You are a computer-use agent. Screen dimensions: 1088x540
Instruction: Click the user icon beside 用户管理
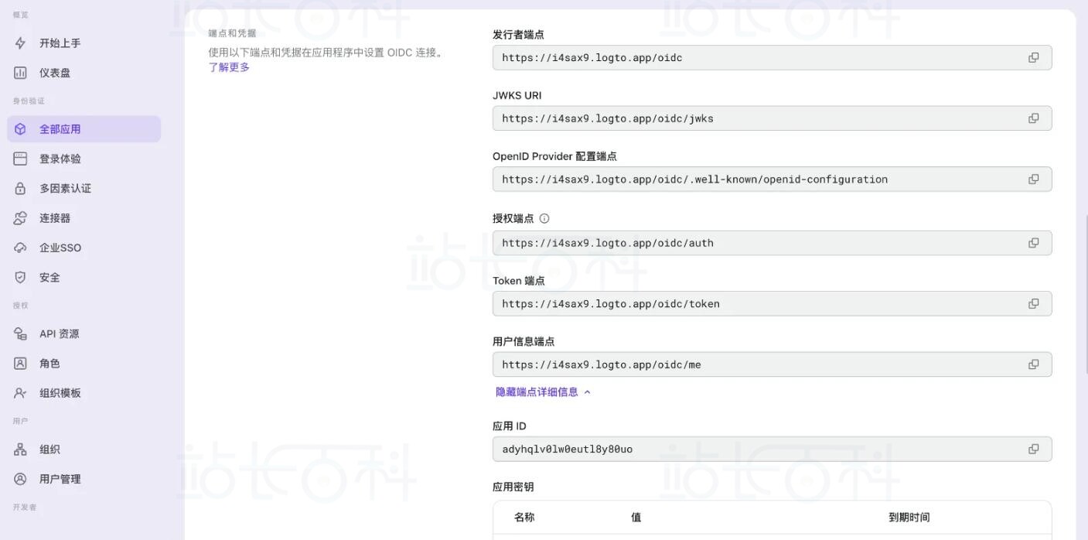(x=20, y=479)
